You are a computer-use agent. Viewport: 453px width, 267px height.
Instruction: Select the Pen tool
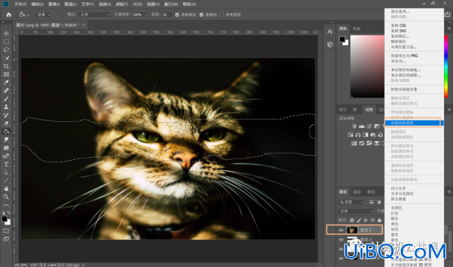6,156
